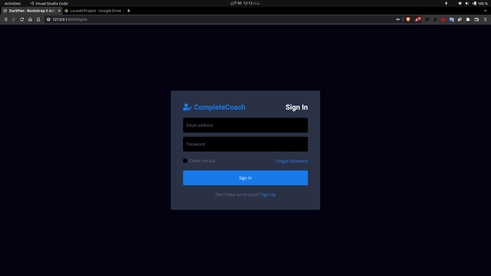The width and height of the screenshot is (491, 276).
Task: Click the accessibility icon in the top bar
Action: 446,3
